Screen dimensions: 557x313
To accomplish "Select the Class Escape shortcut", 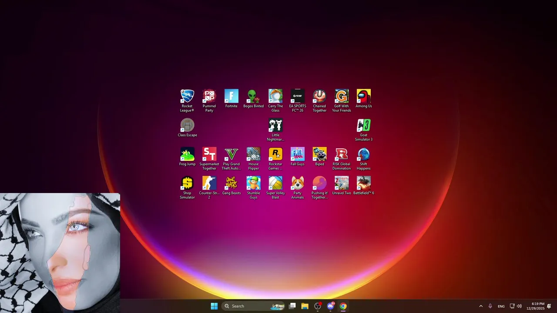I will (x=187, y=127).
